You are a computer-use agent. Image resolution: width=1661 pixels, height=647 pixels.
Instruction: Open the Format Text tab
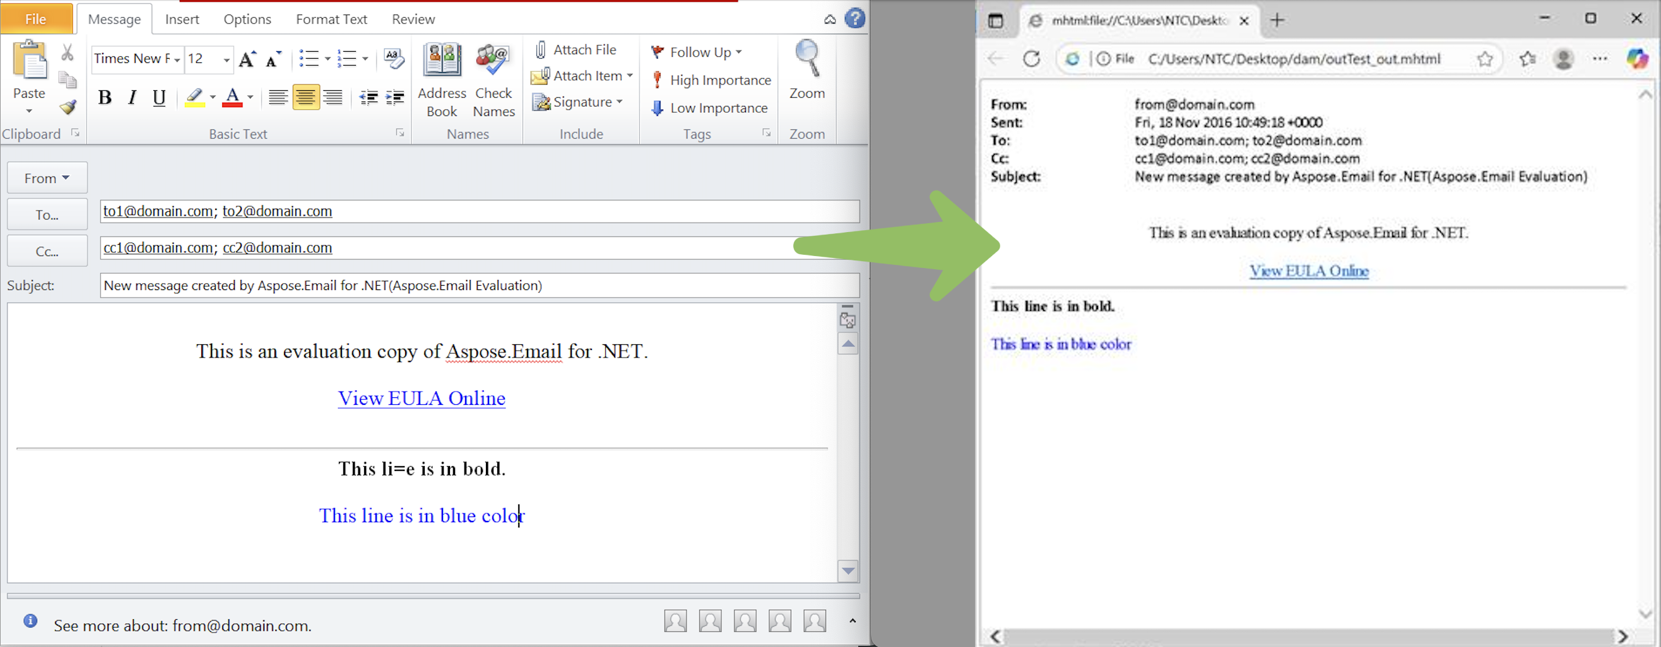(331, 20)
